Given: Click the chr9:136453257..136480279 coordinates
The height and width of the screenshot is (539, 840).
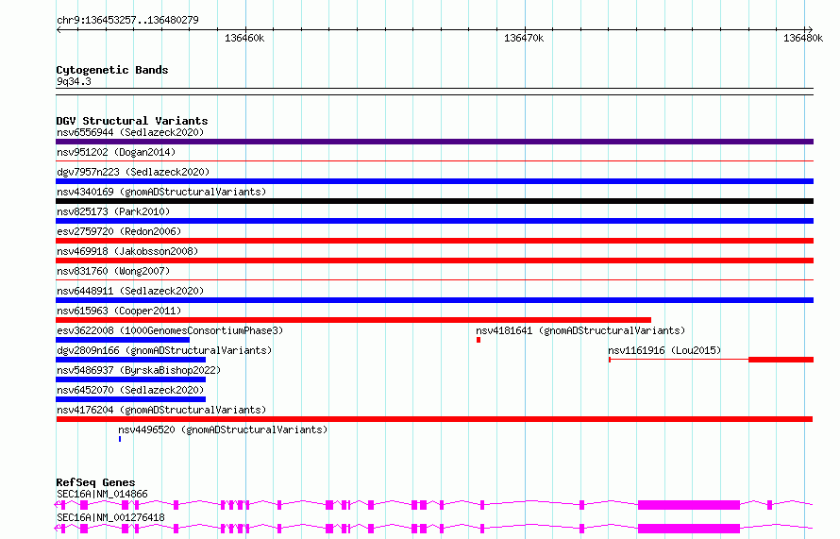Looking at the screenshot, I should pos(127,20).
